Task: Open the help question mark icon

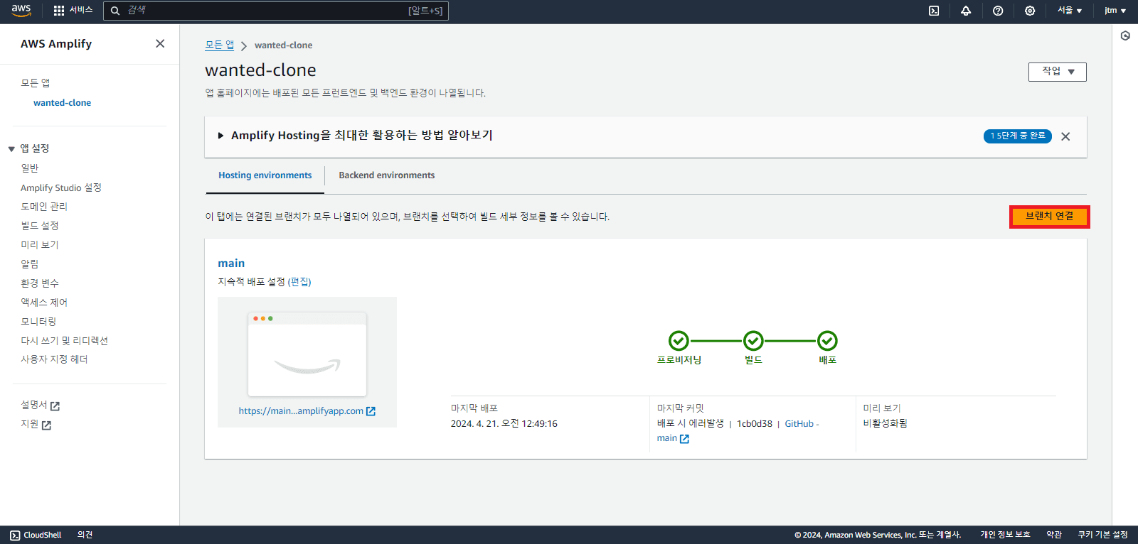Action: coord(998,11)
